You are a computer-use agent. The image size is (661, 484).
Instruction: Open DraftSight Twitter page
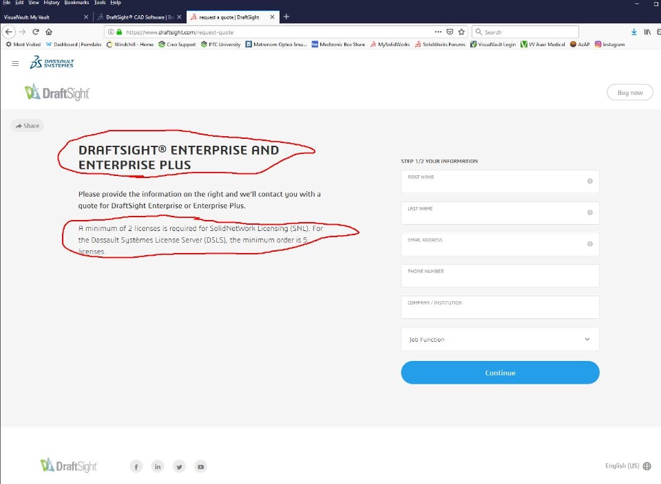tap(179, 466)
